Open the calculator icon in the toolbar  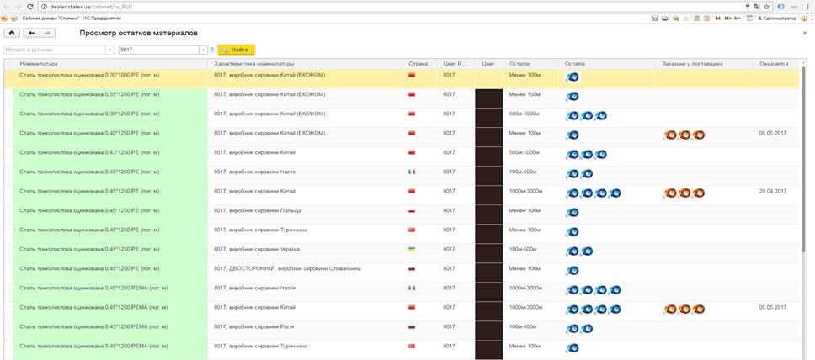(697, 18)
